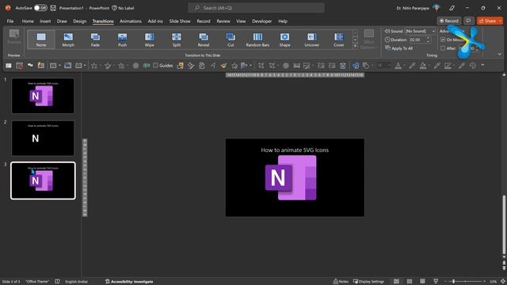The width and height of the screenshot is (507, 285).
Task: Open the File menu
Action: 10,21
